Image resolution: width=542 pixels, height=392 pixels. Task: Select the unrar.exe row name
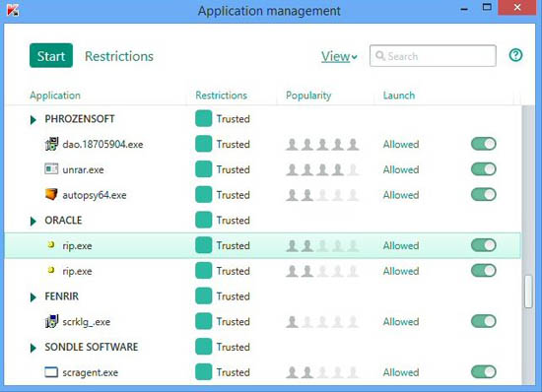[x=83, y=169]
